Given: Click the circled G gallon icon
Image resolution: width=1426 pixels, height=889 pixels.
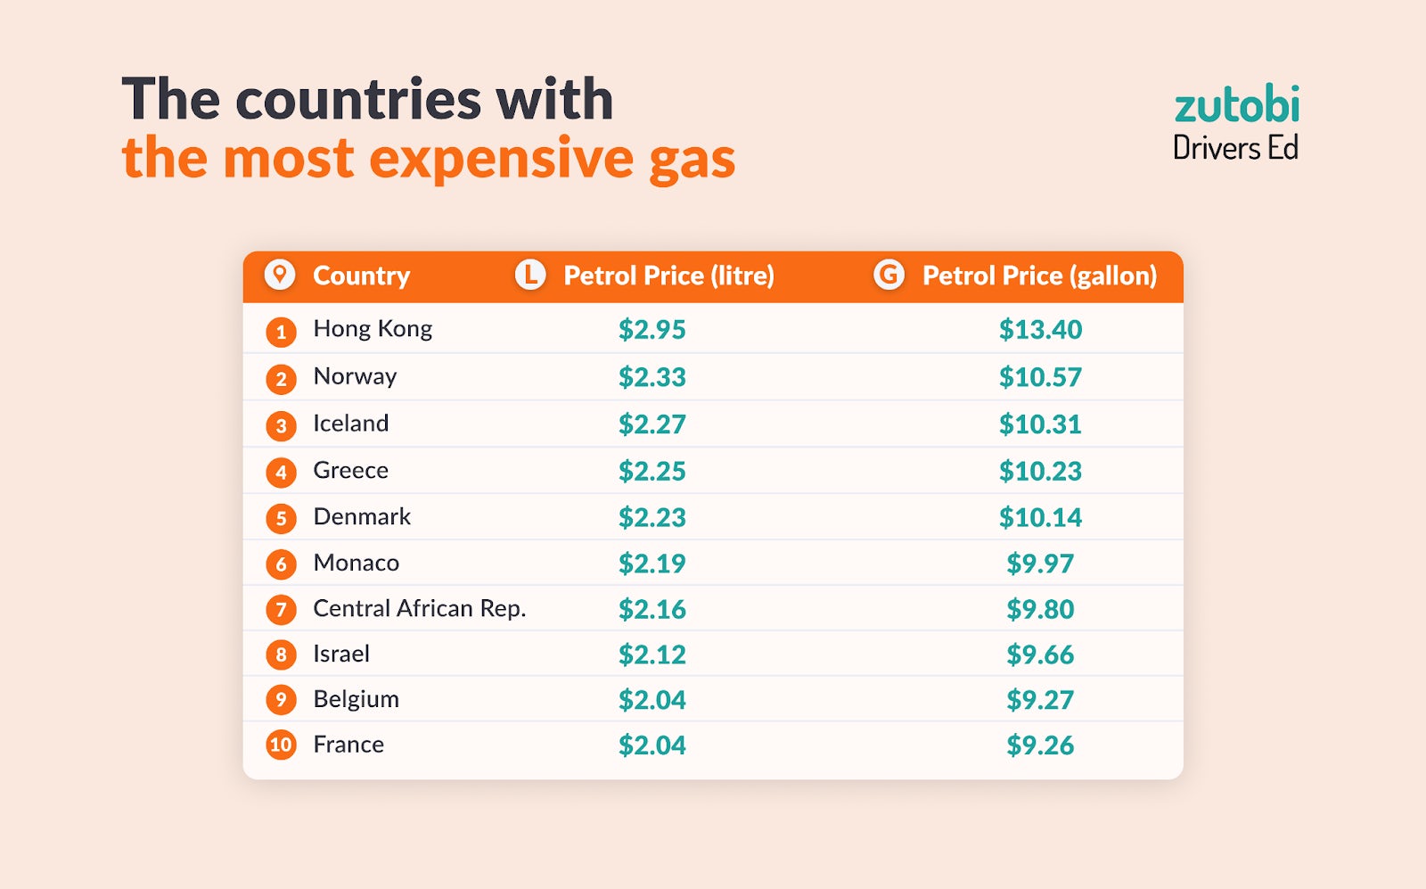Looking at the screenshot, I should [889, 275].
